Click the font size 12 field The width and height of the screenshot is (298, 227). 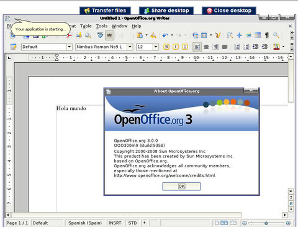[x=145, y=47]
